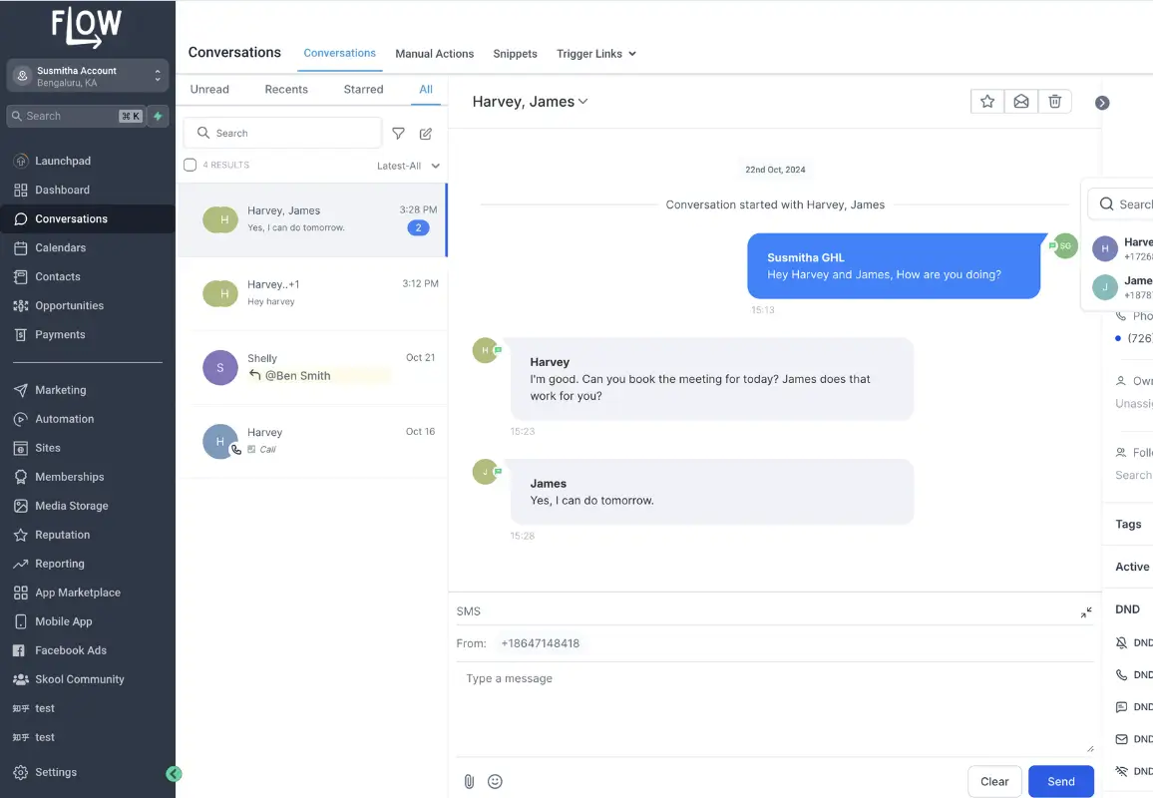Delete the conversation with trash icon
The width and height of the screenshot is (1153, 798).
[x=1055, y=101]
